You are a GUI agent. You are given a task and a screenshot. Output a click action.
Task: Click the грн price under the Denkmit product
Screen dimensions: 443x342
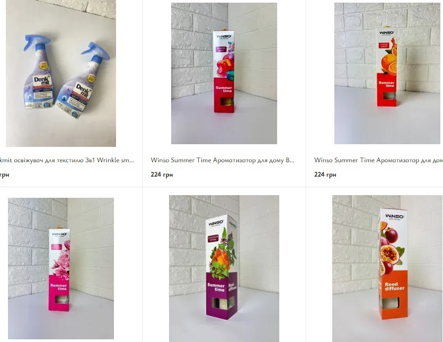(x=5, y=174)
